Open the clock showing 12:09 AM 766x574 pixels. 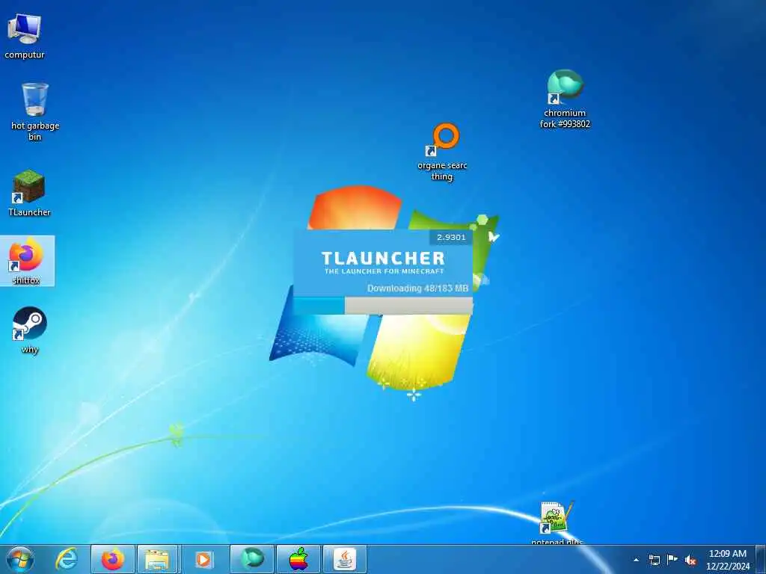[727, 559]
